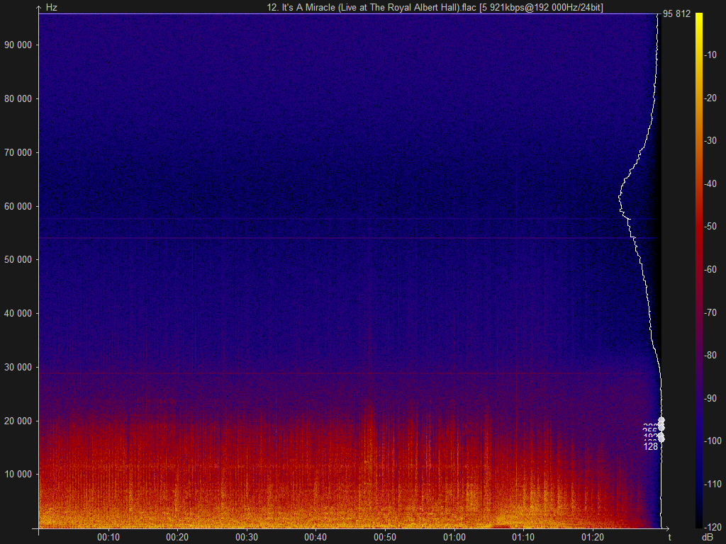
Task: Click the 01:20 time axis label
Action: [593, 537]
